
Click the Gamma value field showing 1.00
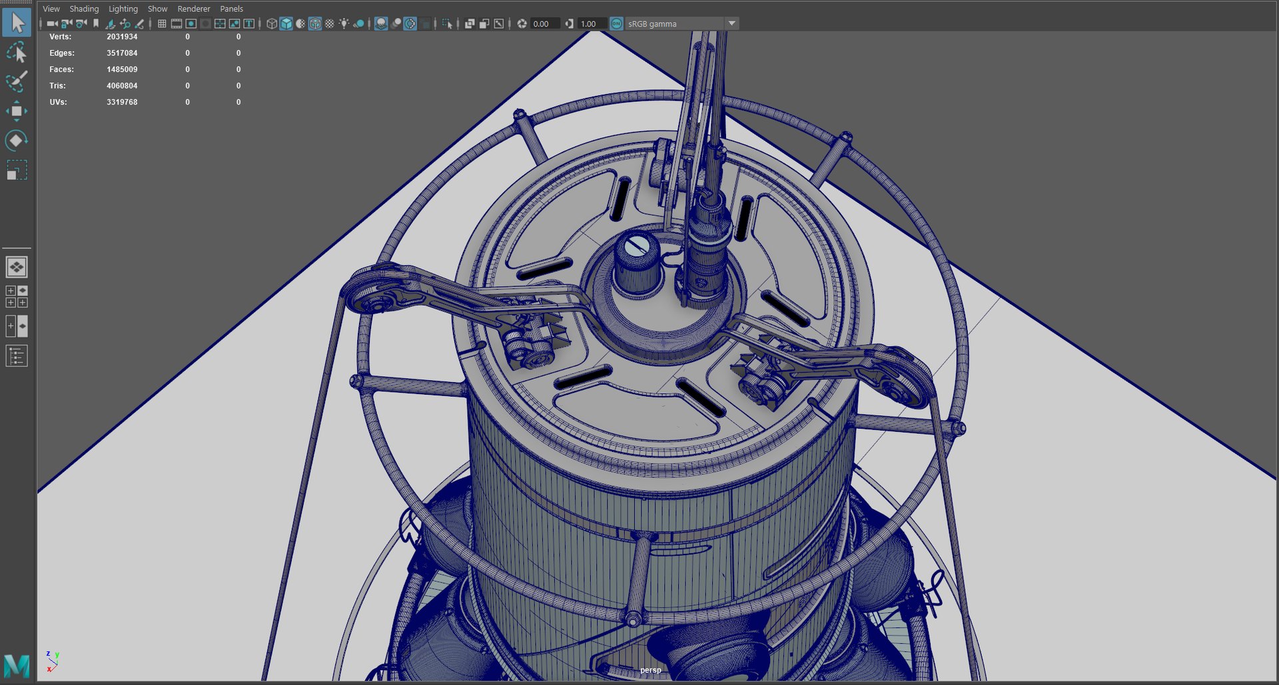[592, 23]
